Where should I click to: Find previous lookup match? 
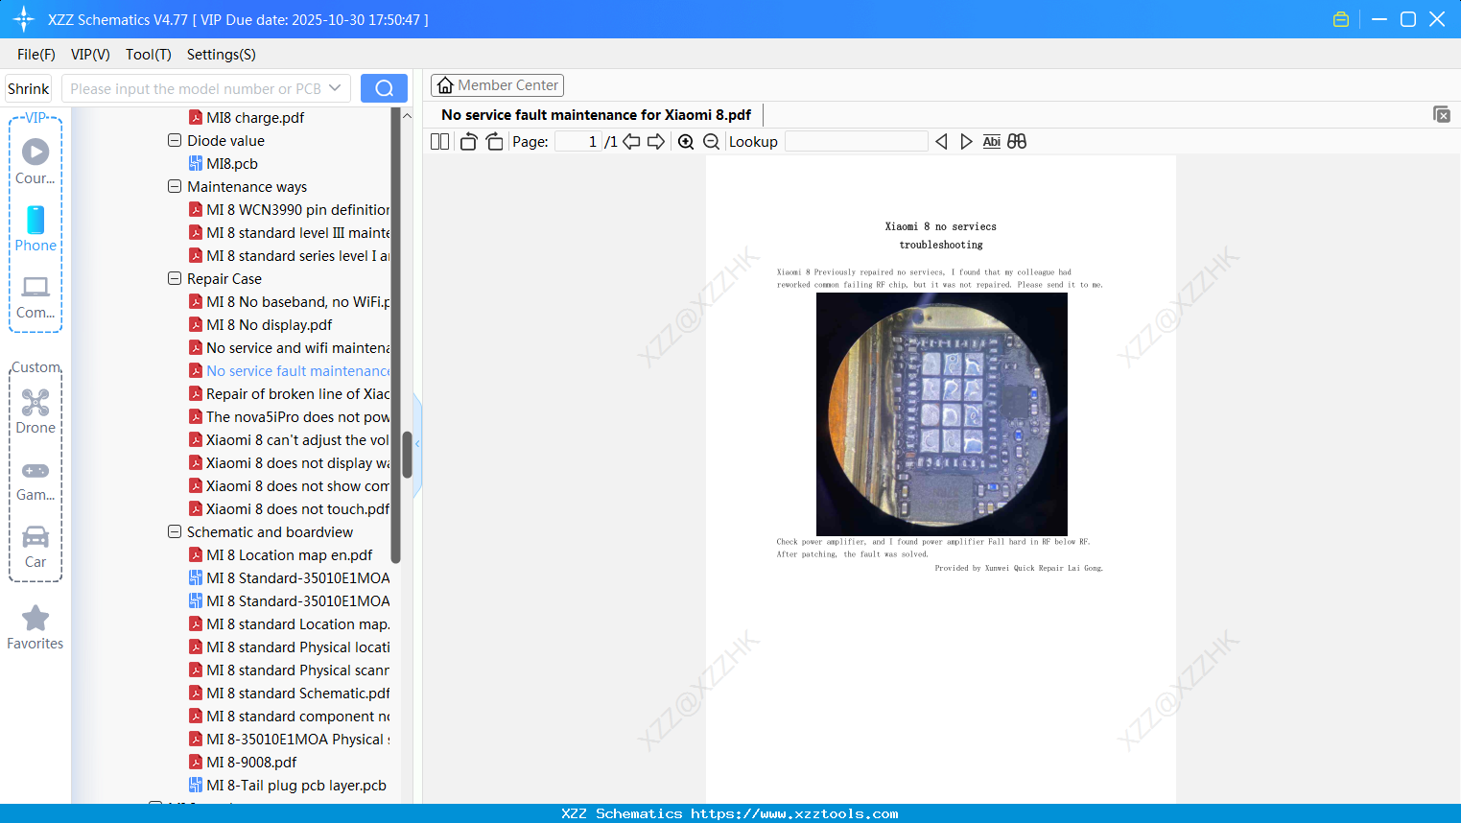[x=941, y=142]
